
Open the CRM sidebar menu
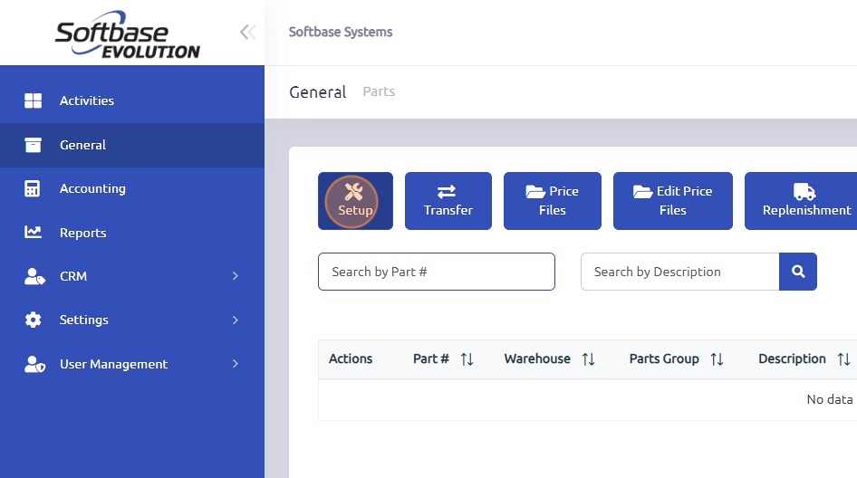tap(132, 276)
